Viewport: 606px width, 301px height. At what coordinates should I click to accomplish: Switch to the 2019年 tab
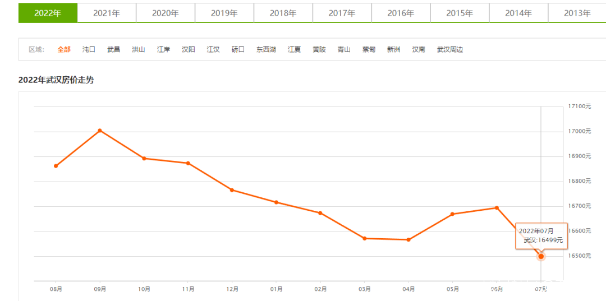224,13
